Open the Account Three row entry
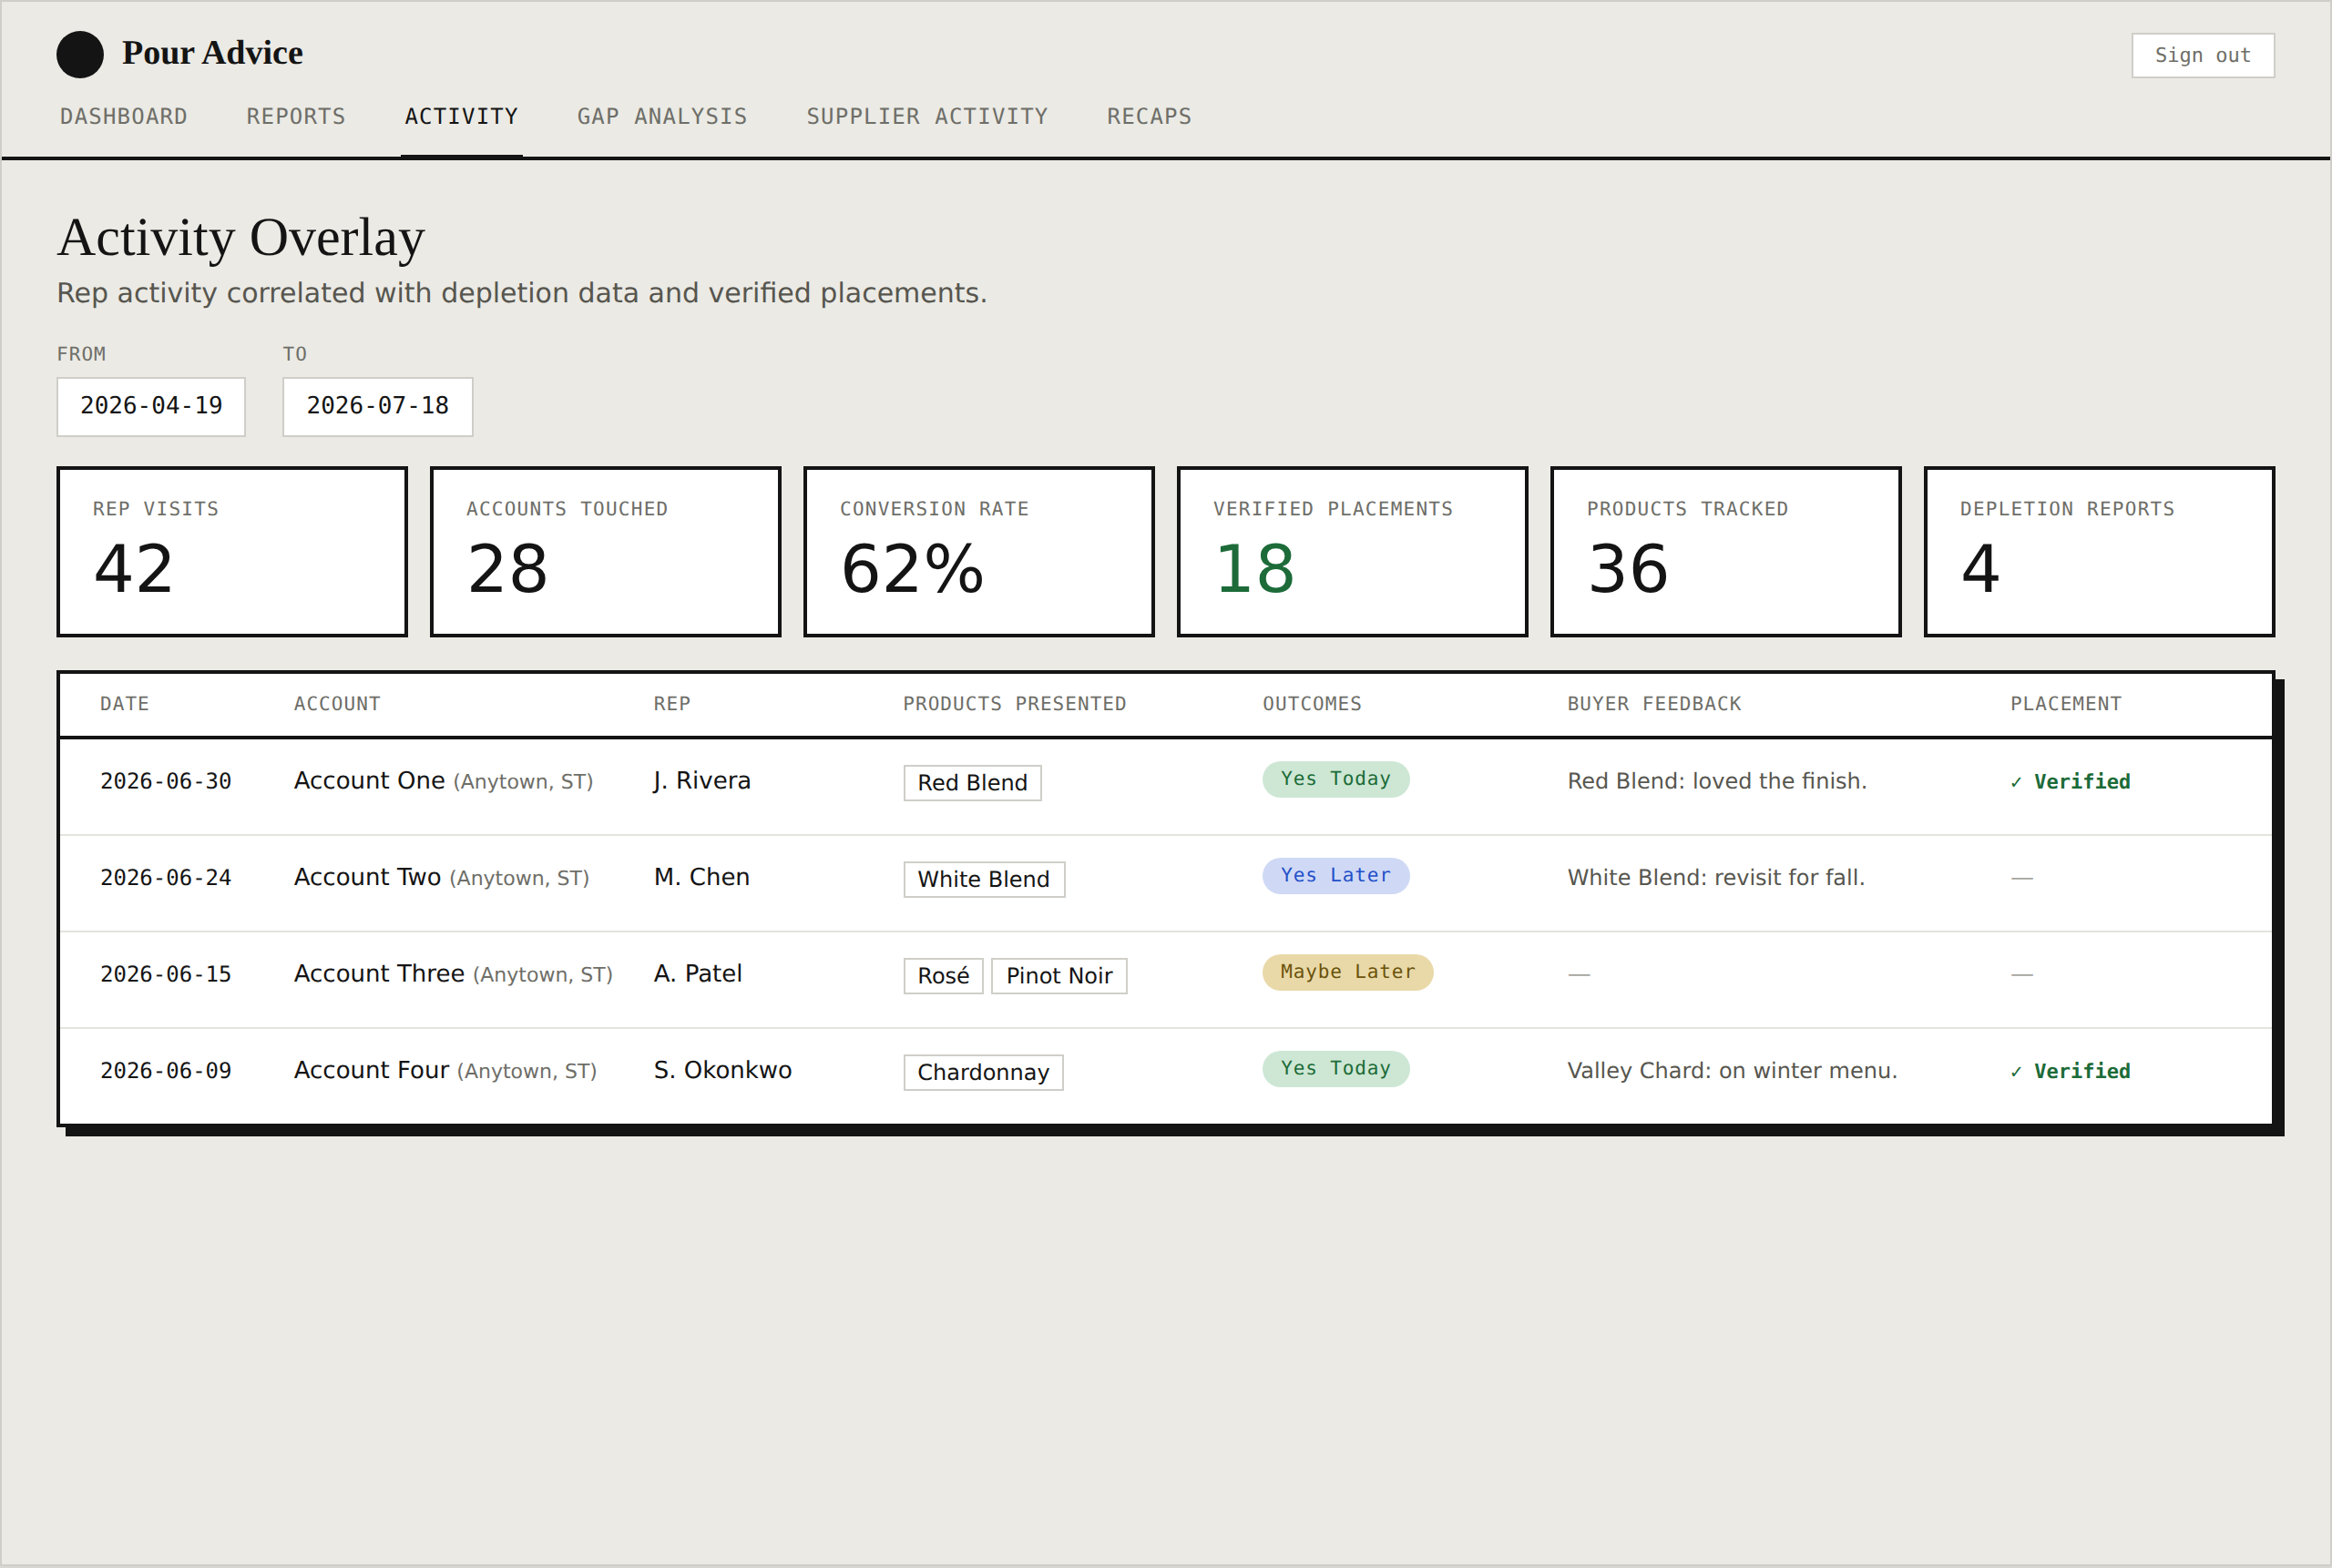This screenshot has height=1568, width=2332. point(454,974)
